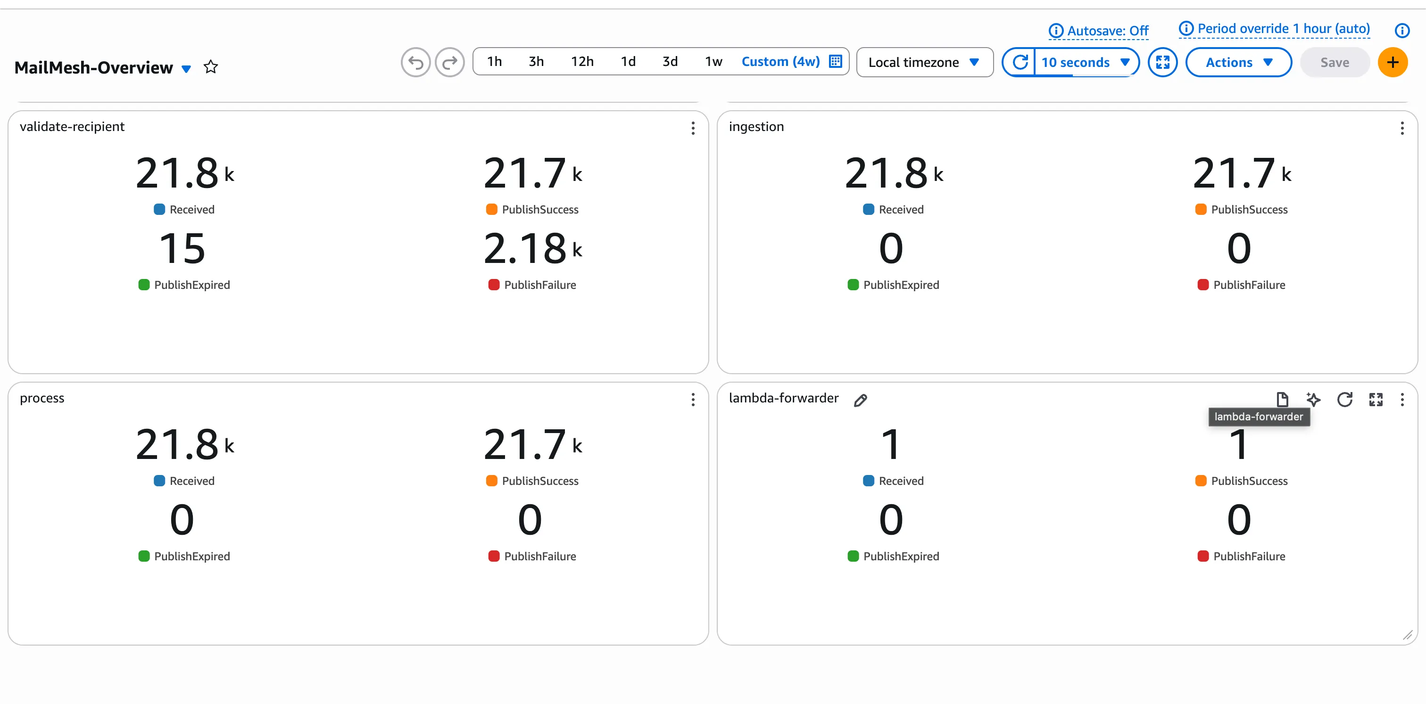Screen dimensions: 1426x704
Task: Open the 10 seconds refresh interval dropdown
Action: click(x=1086, y=62)
